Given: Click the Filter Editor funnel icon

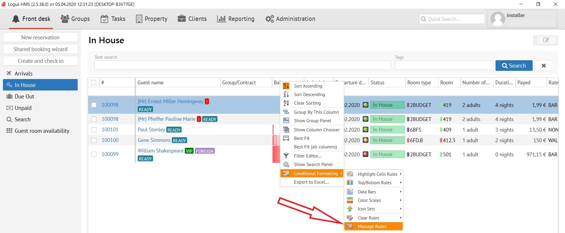Looking at the screenshot, I should [x=286, y=156].
